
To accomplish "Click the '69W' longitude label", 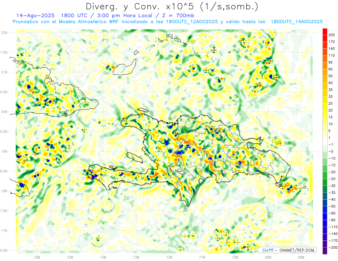I will 268,257.
